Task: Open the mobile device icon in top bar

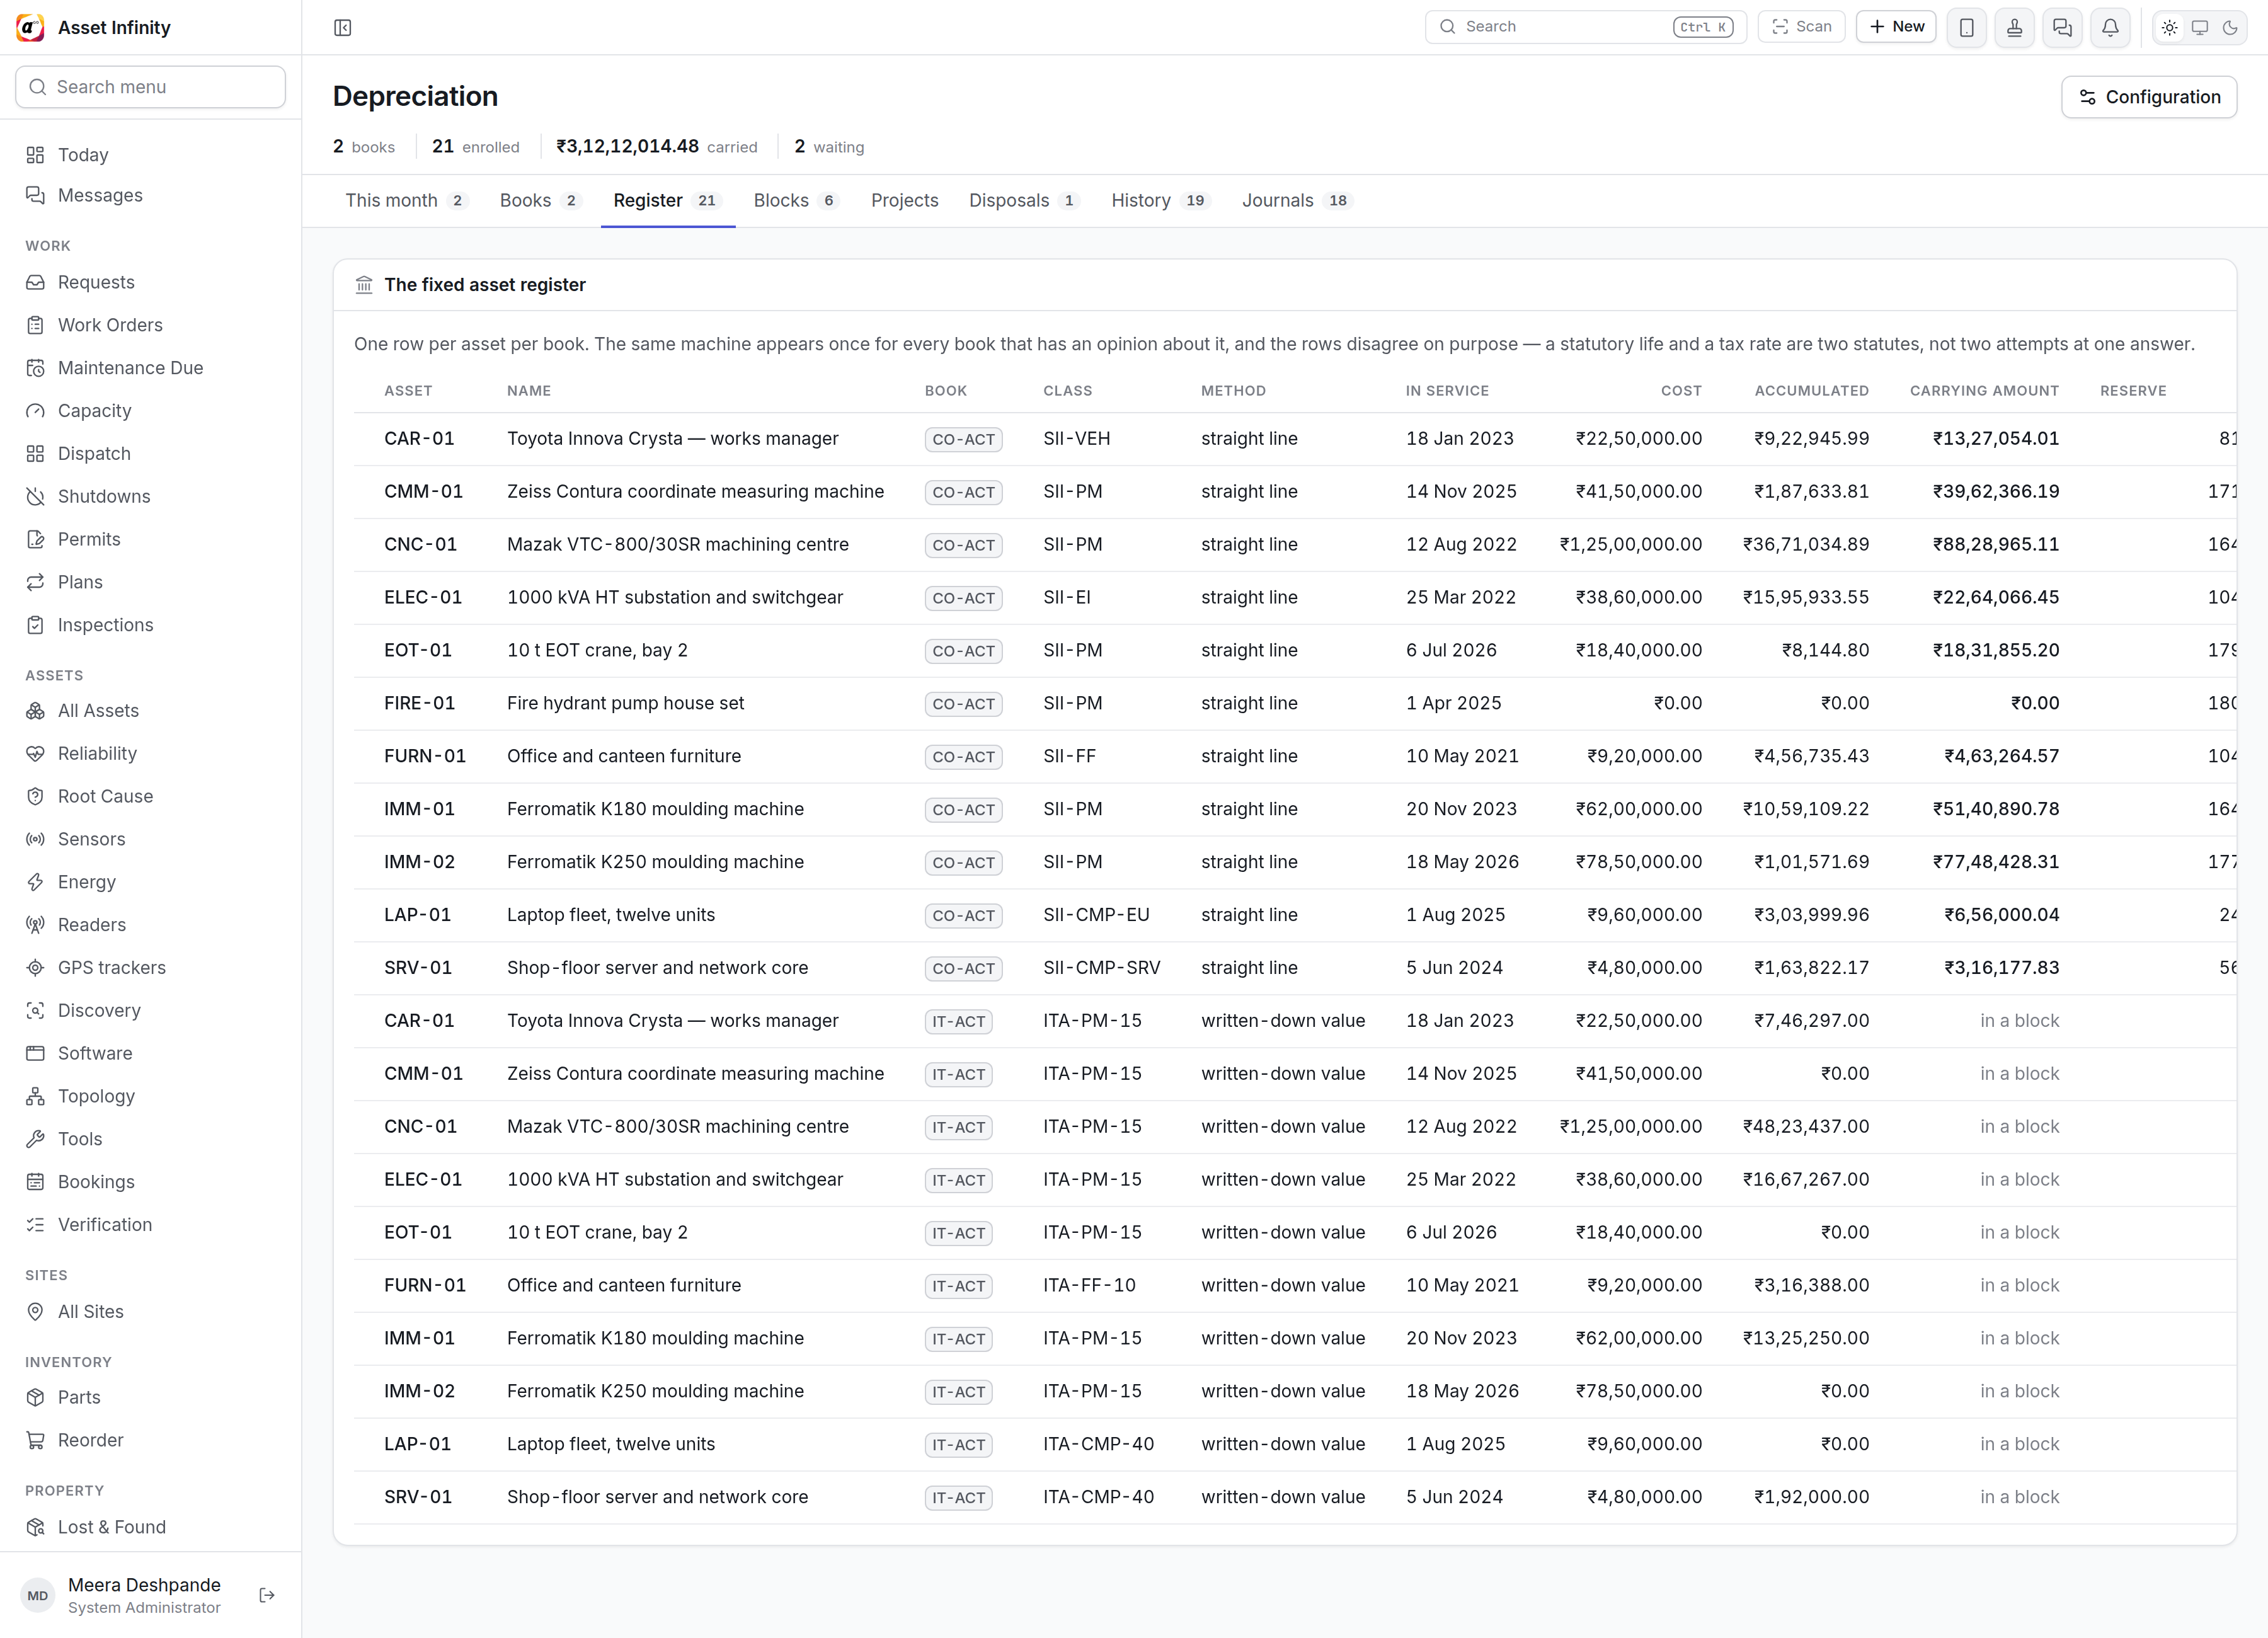Action: (x=1966, y=27)
